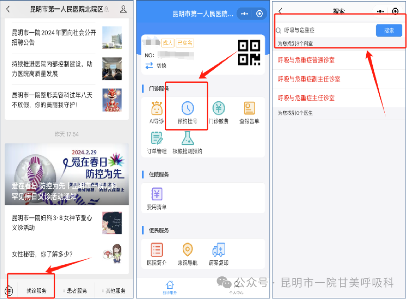Close the mini program with circle icon

point(259,14)
